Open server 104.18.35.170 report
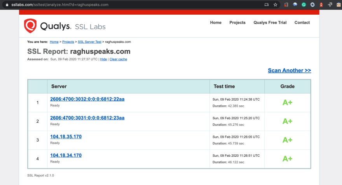 (66, 137)
